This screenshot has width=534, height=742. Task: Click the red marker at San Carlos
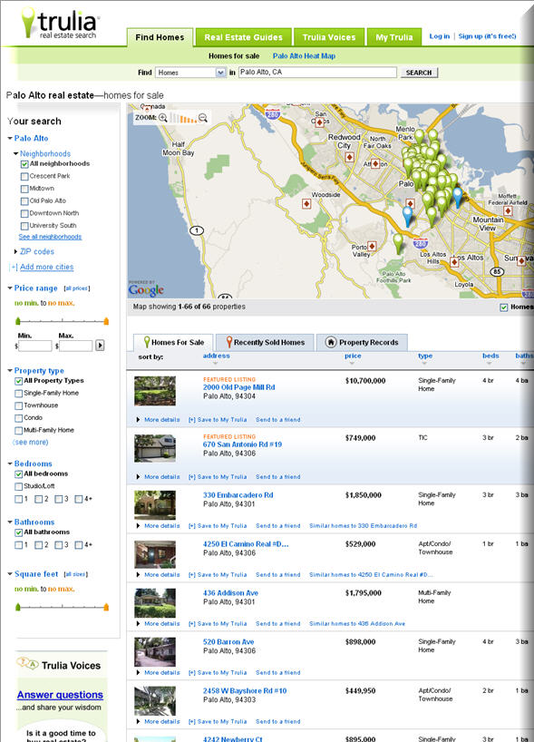click(319, 122)
